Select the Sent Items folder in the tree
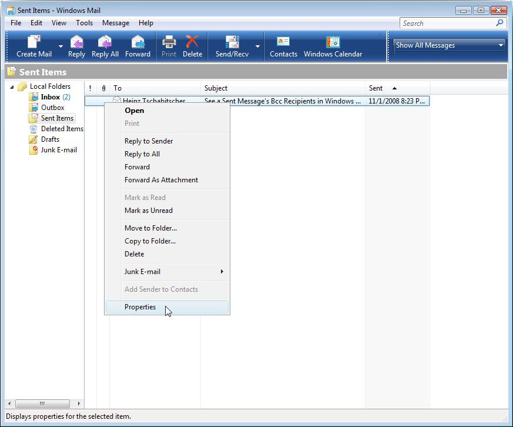Image resolution: width=513 pixels, height=427 pixels. [x=57, y=118]
